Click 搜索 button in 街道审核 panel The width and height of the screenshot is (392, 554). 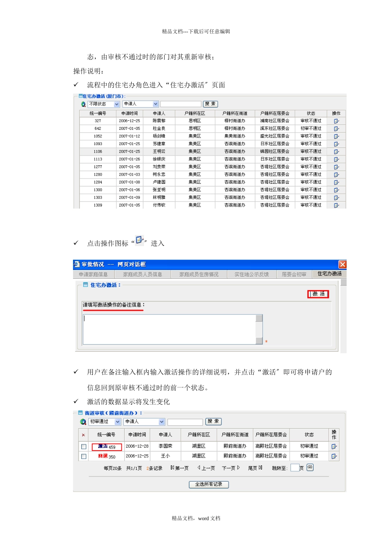[x=213, y=421]
